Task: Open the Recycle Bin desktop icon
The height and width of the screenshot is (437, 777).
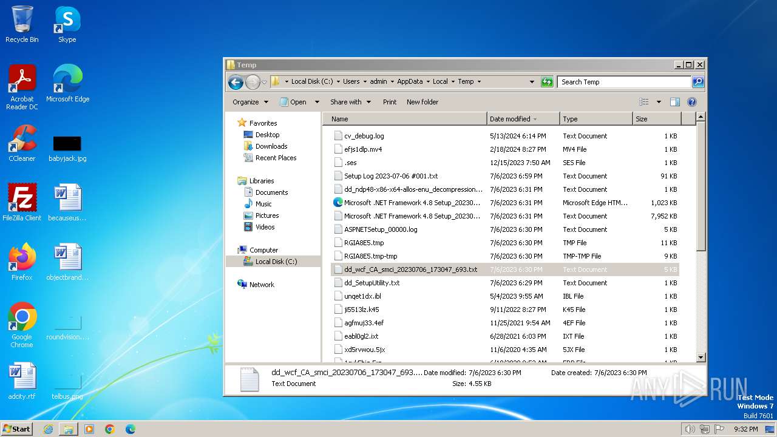Action: (x=22, y=24)
